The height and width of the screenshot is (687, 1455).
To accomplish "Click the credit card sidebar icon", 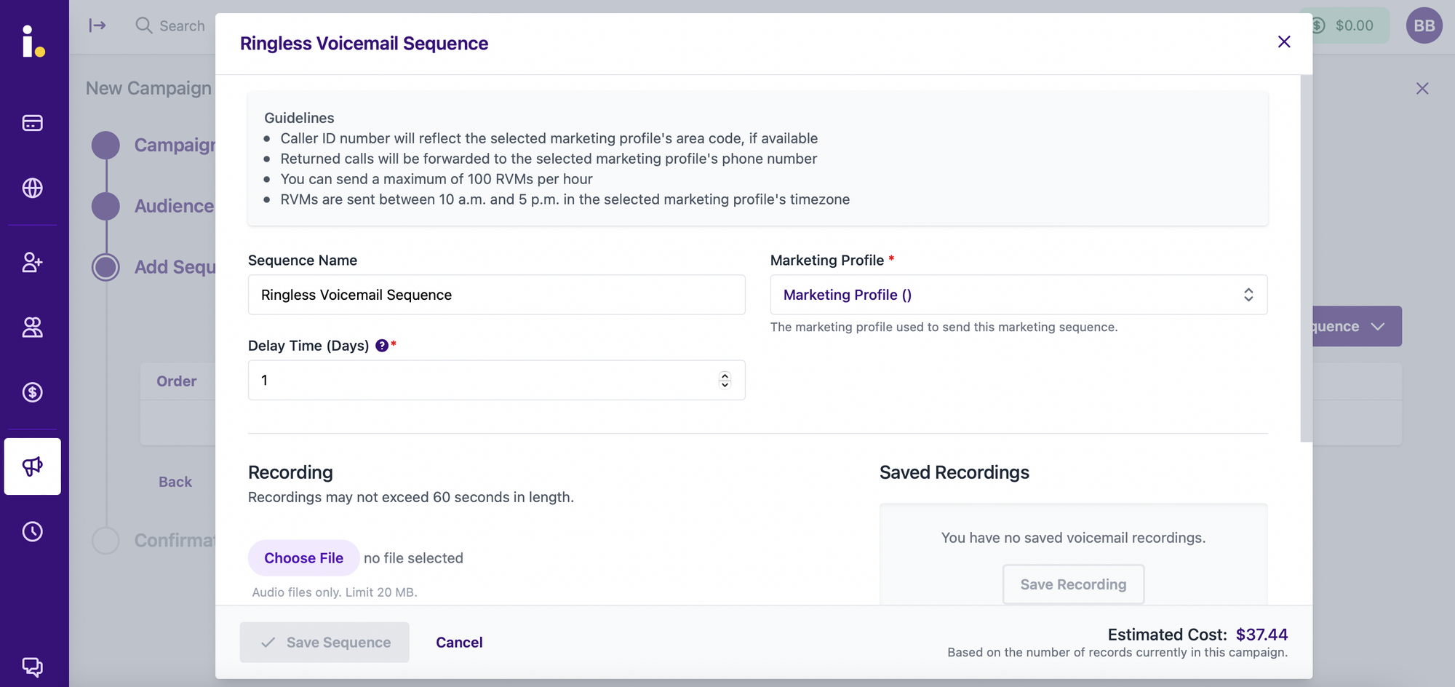I will [x=33, y=123].
